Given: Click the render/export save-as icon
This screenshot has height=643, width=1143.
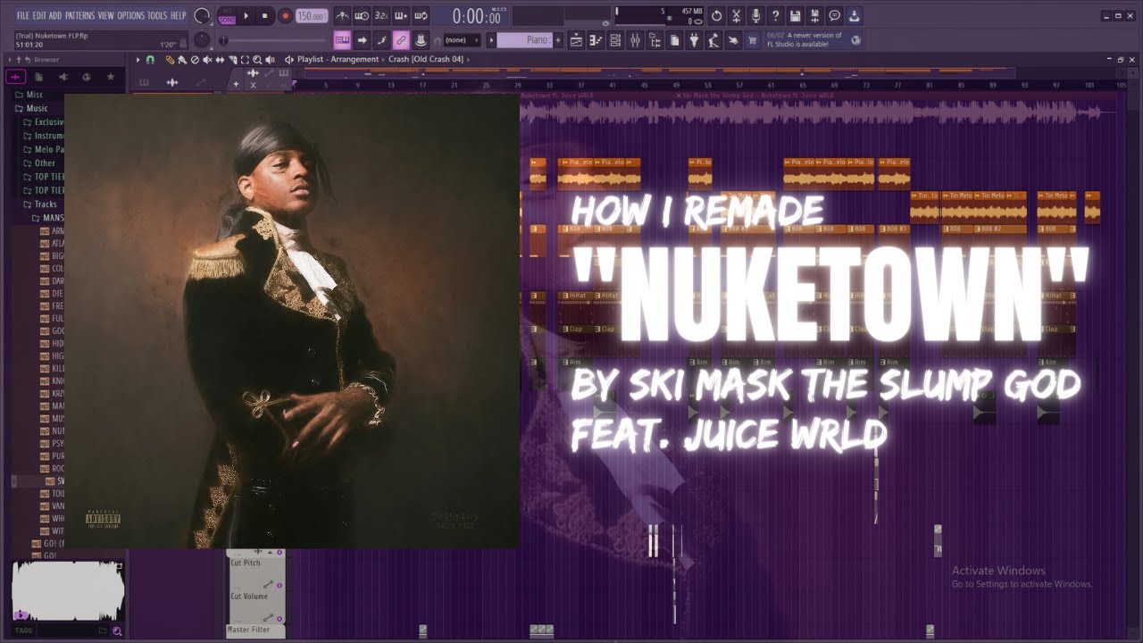Looking at the screenshot, I should [814, 16].
